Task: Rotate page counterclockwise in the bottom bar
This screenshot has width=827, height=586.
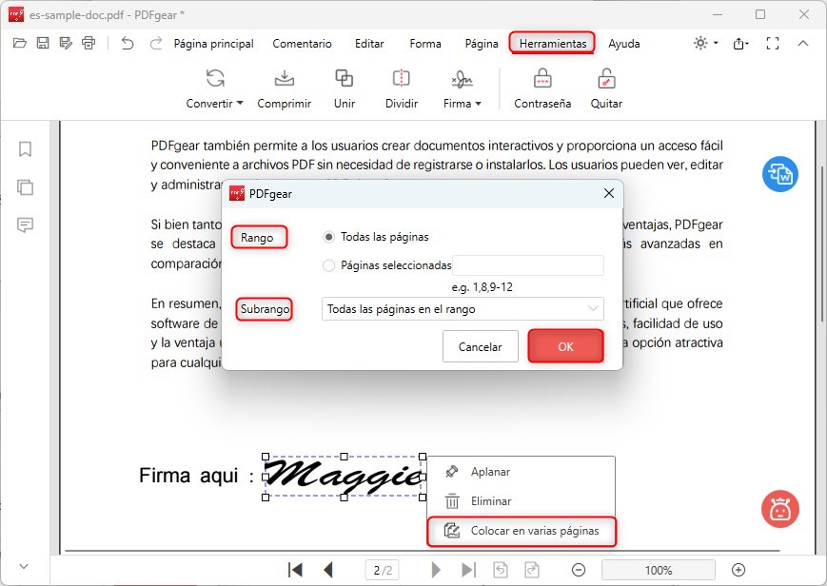Action: 501,570
